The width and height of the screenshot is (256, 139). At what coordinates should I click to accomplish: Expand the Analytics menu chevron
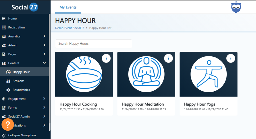tap(44, 36)
